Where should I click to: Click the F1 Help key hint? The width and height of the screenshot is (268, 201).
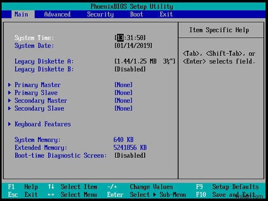coord(23,187)
